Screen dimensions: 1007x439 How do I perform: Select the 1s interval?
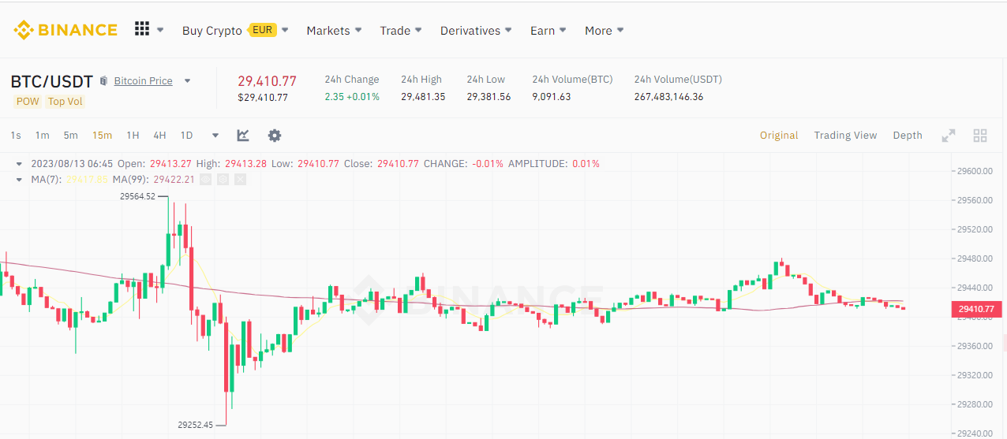coord(16,136)
